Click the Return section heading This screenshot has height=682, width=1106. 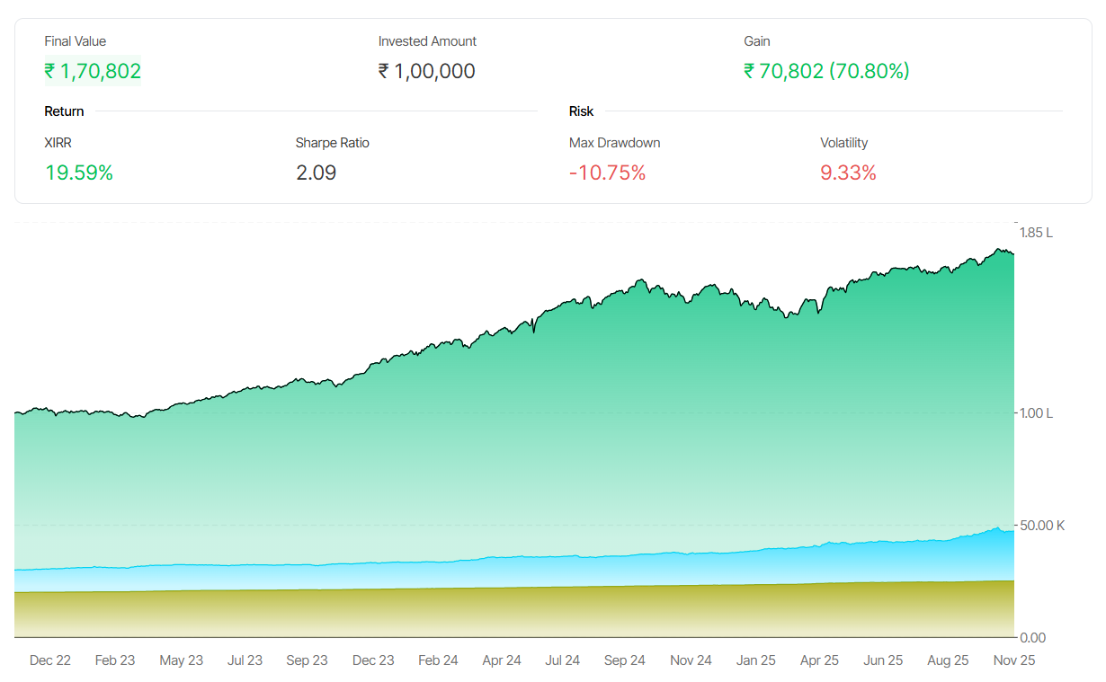[x=64, y=111]
